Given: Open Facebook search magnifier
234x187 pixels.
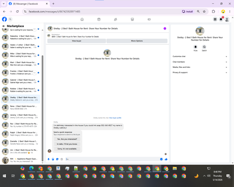Looking at the screenshot, I should coord(10,19).
